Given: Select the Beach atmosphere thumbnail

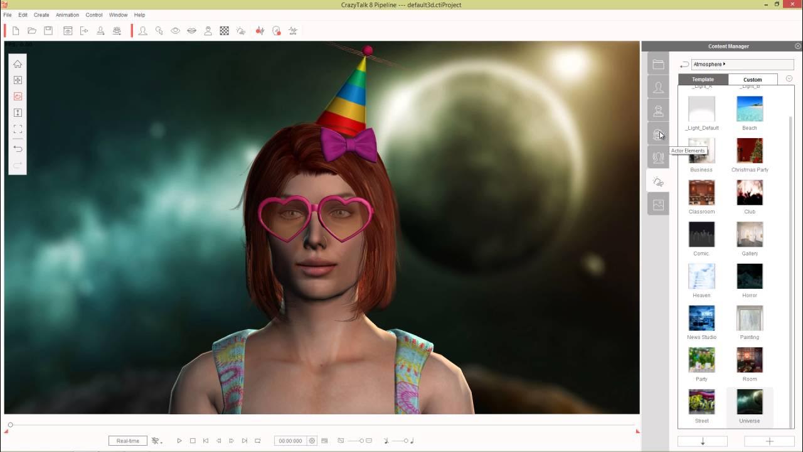Looking at the screenshot, I should (x=750, y=109).
